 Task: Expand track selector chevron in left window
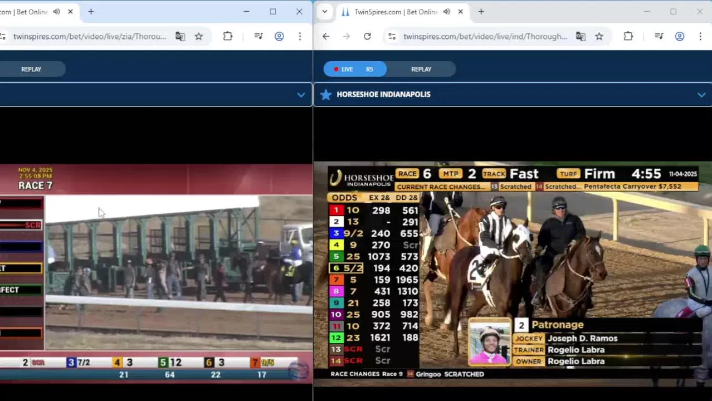coord(301,95)
